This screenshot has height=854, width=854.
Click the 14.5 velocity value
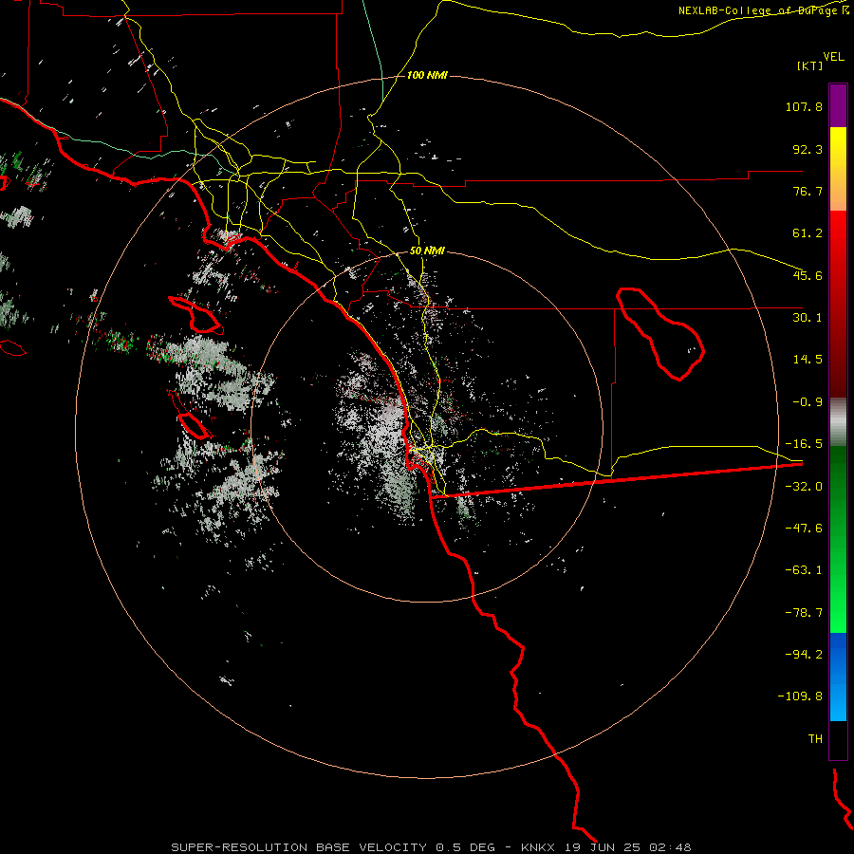808,360
